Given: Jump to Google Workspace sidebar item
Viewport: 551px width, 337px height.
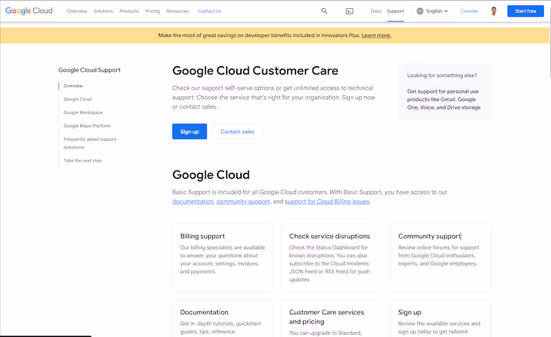Looking at the screenshot, I should point(83,112).
